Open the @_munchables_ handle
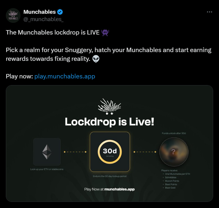The image size is (219, 208). 43,19
